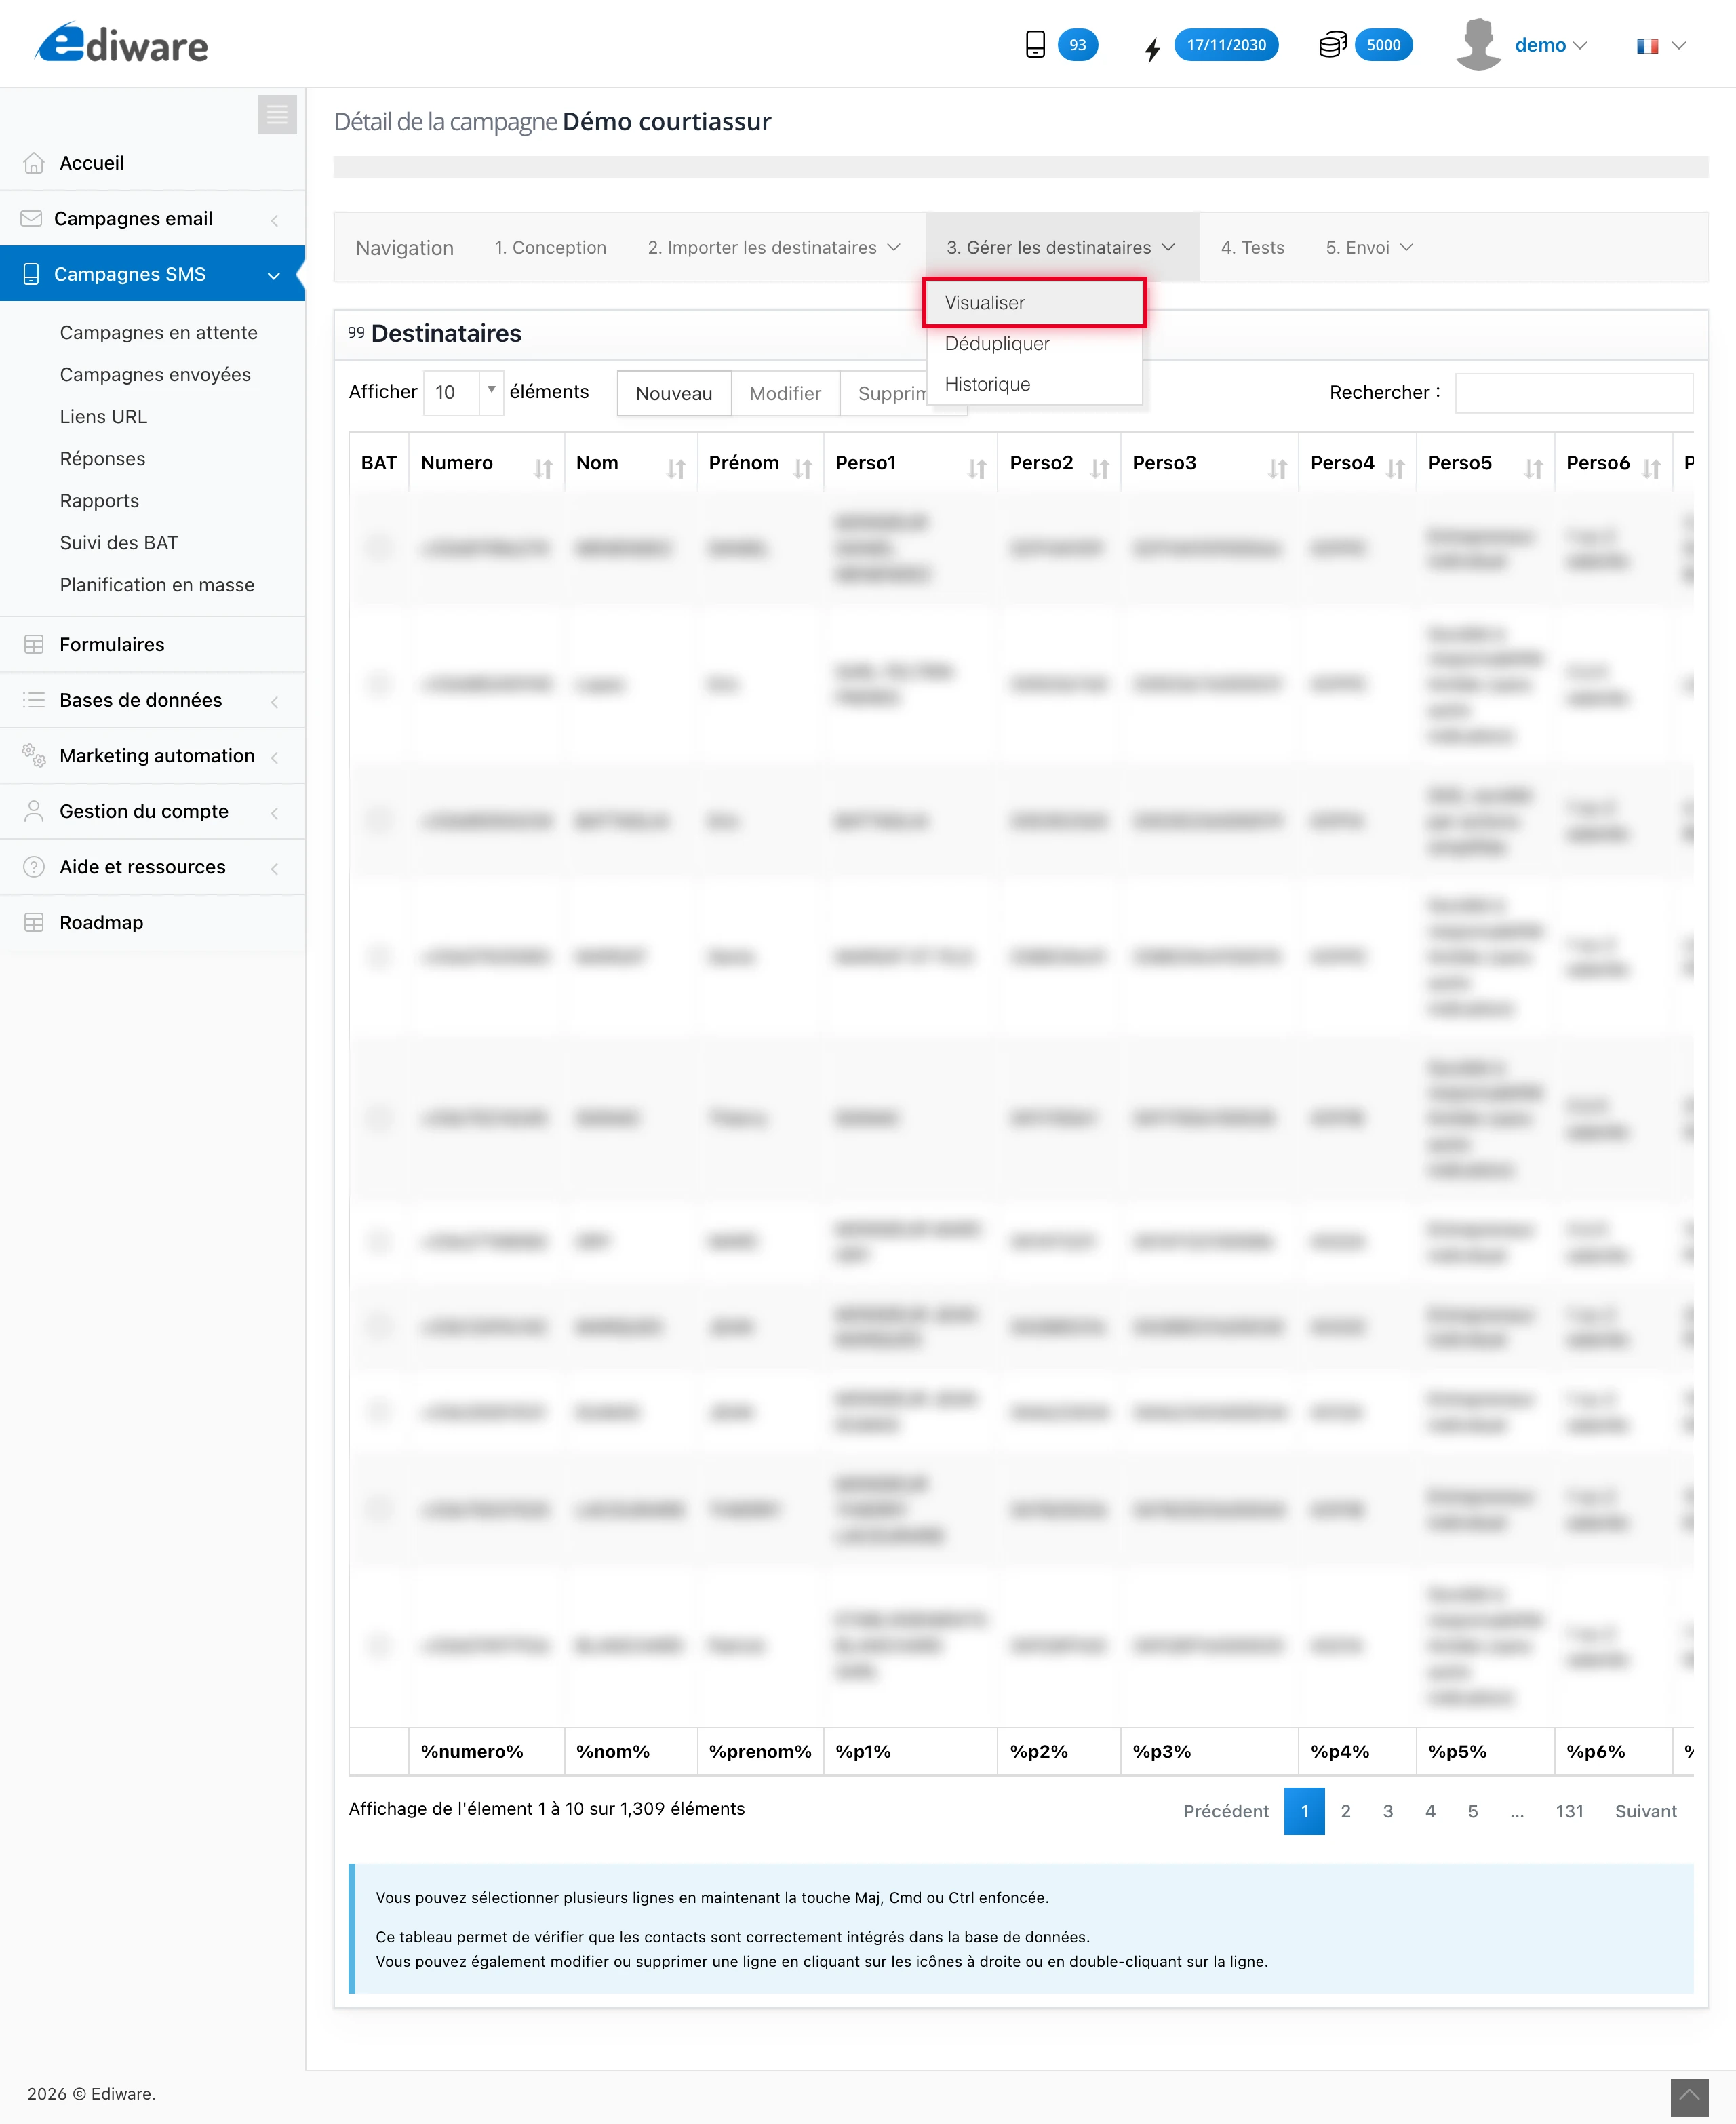1736x2124 pixels.
Task: Click the French flag icon
Action: point(1647,46)
